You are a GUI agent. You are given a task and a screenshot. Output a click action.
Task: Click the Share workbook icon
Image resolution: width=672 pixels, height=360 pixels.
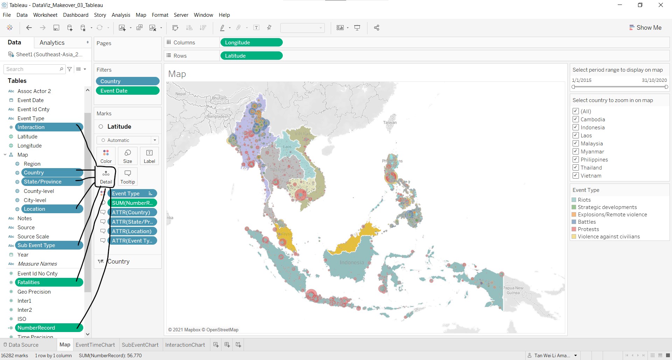[377, 28]
